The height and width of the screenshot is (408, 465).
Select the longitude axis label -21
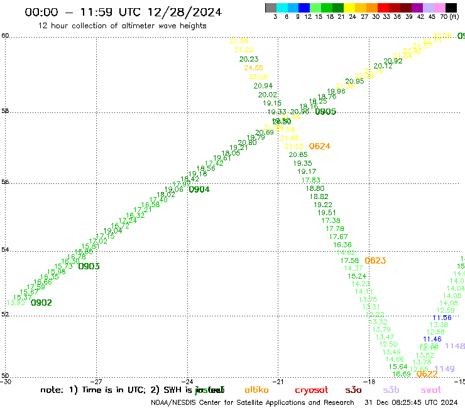(x=278, y=382)
